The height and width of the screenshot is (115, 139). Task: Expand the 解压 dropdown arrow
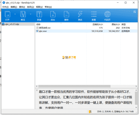[31, 14]
